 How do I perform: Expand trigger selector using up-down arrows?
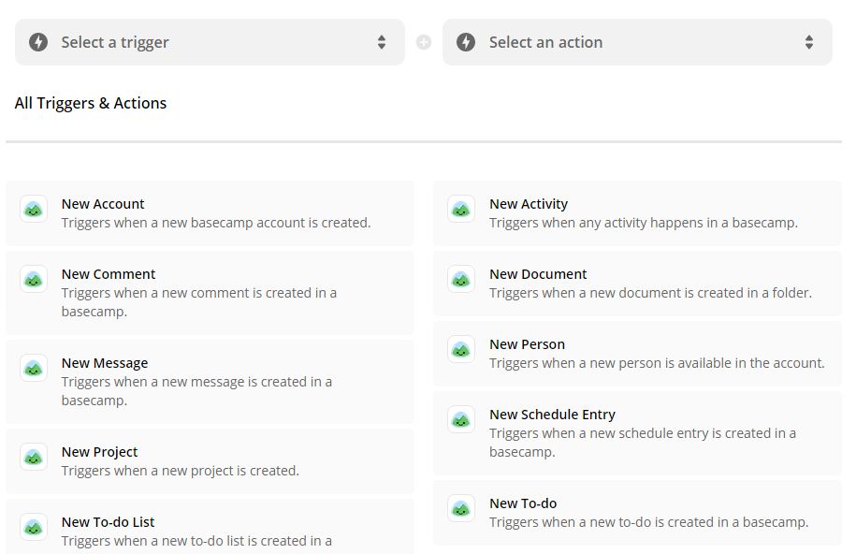(382, 42)
